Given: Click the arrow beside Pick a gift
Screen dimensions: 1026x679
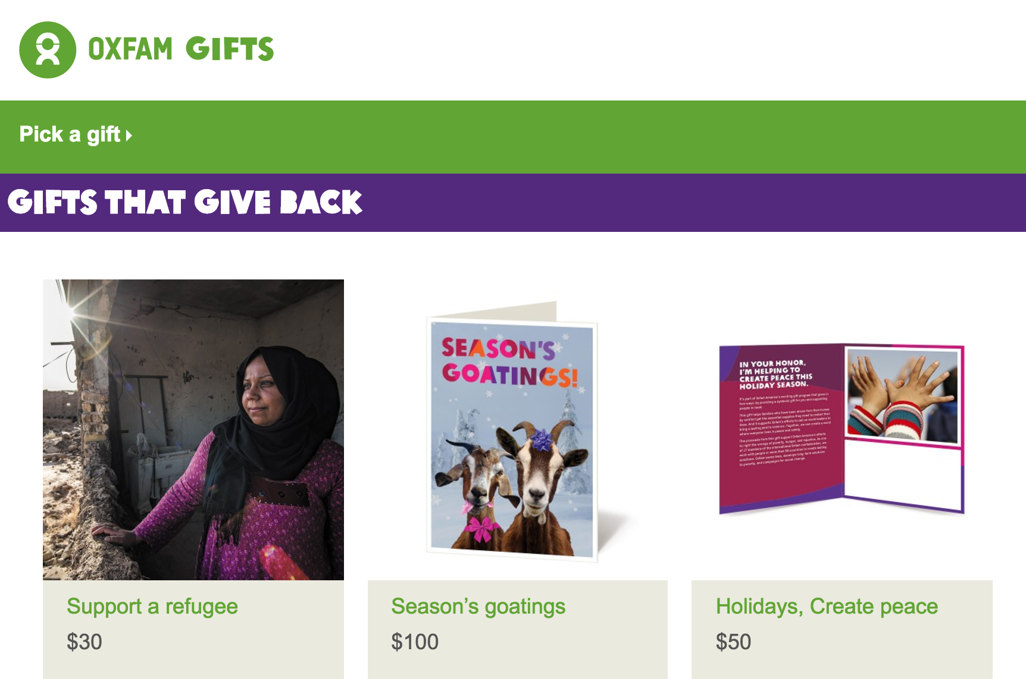Looking at the screenshot, I should click(x=129, y=136).
